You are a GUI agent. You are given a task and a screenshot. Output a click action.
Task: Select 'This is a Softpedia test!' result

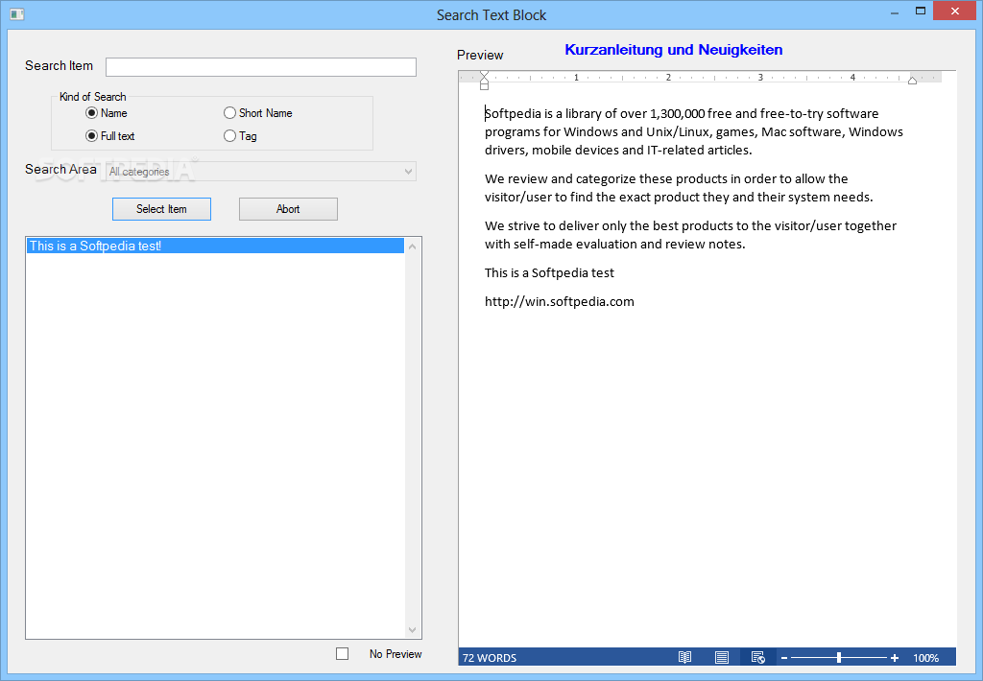(215, 247)
